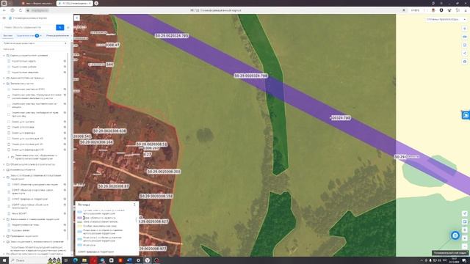Image resolution: width=470 pixels, height=264 pixels.
Task: Toggle ЗОУИТ природных территорий layer
Action: pos(9,199)
